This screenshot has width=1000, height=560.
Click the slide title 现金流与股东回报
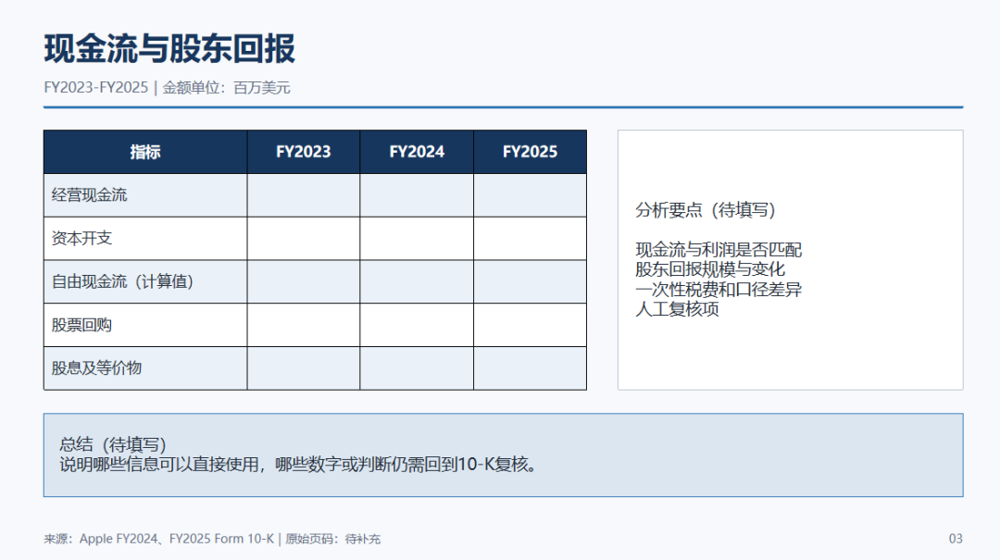coord(169,49)
